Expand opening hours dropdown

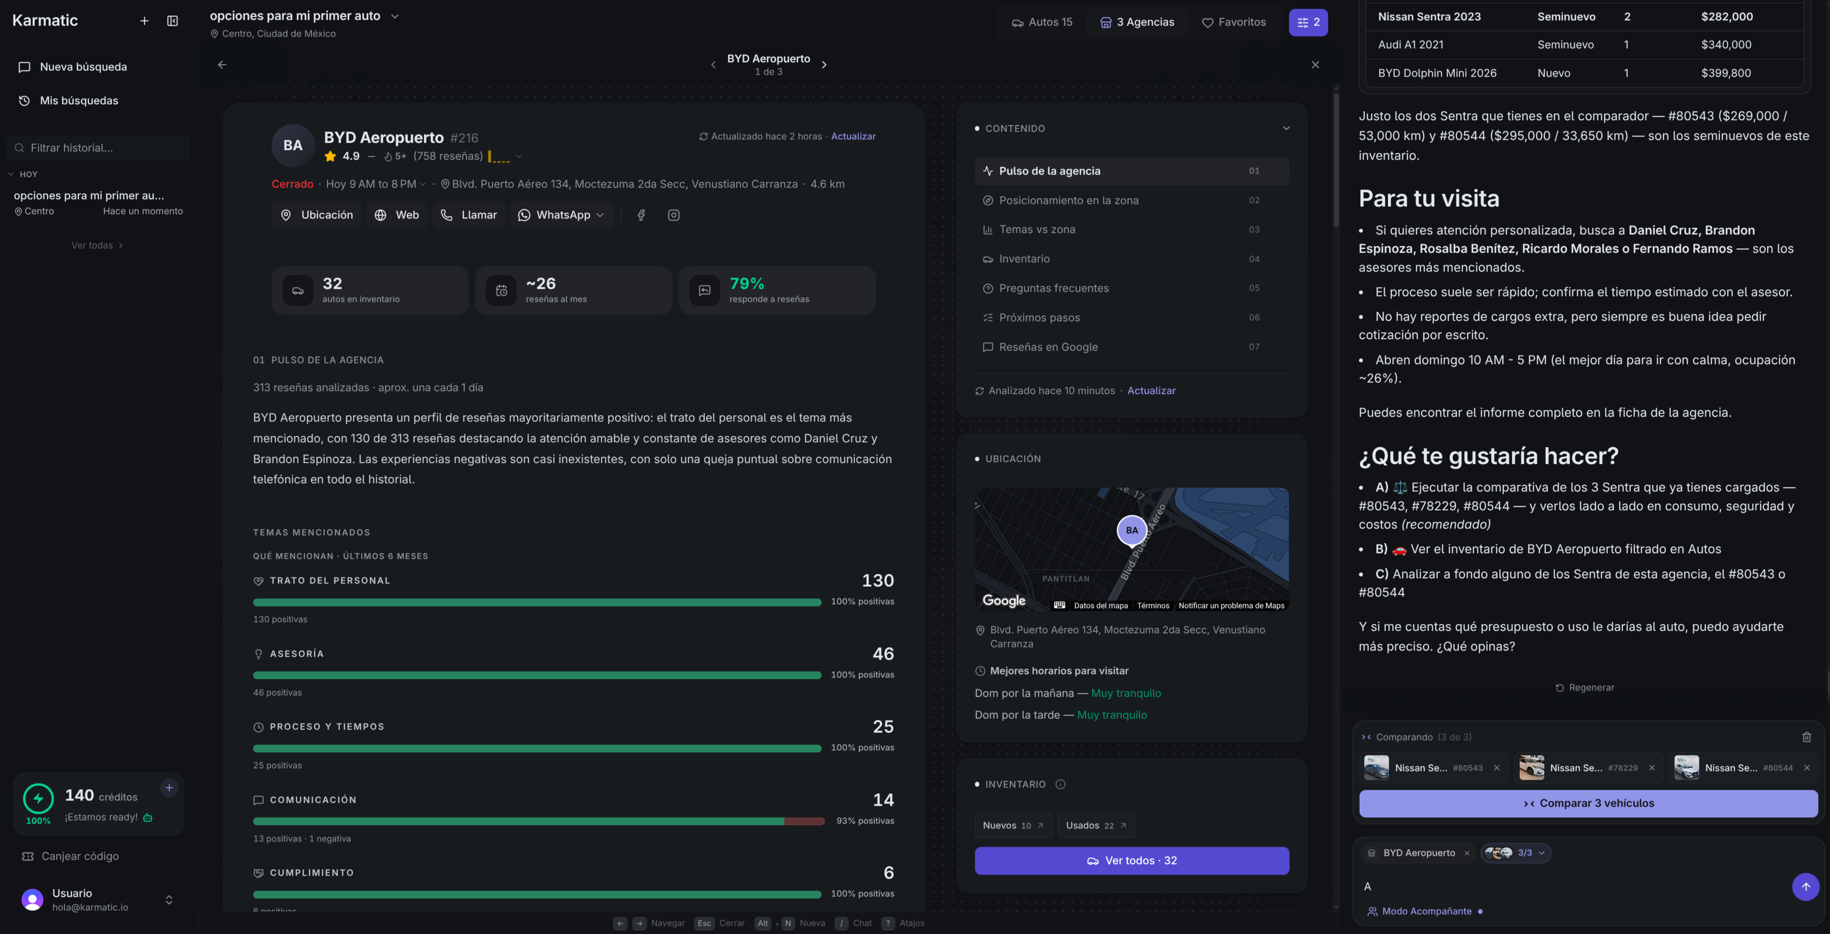tap(423, 185)
